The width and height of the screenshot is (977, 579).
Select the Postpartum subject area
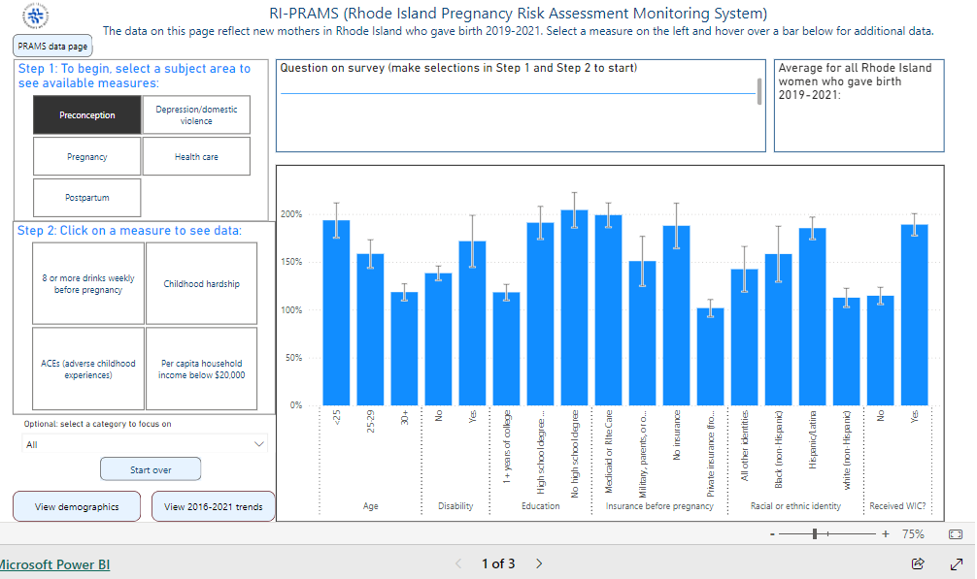click(86, 198)
